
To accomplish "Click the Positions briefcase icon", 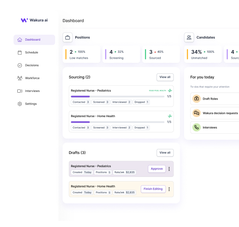I will click(67, 37).
